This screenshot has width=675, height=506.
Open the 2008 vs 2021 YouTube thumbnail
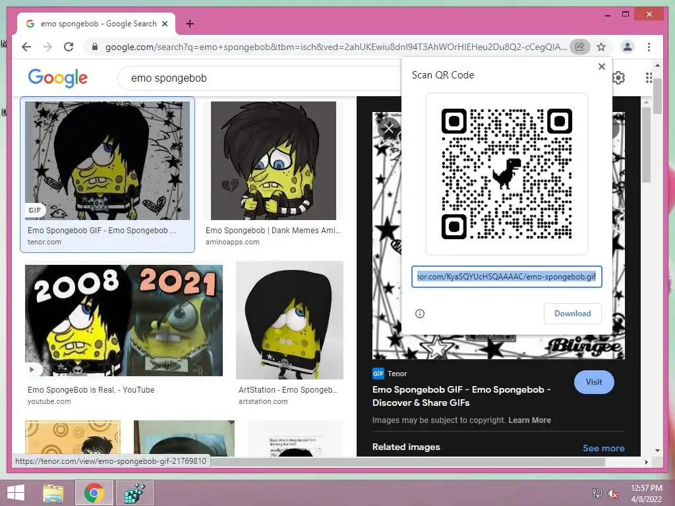coord(124,320)
